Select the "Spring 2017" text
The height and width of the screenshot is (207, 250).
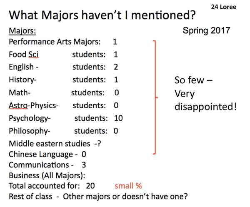[206, 31]
